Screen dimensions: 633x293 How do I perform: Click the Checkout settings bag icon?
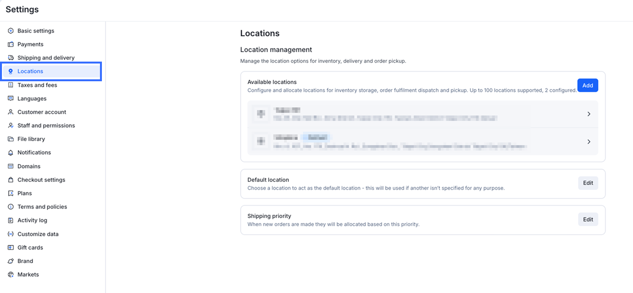coord(11,180)
